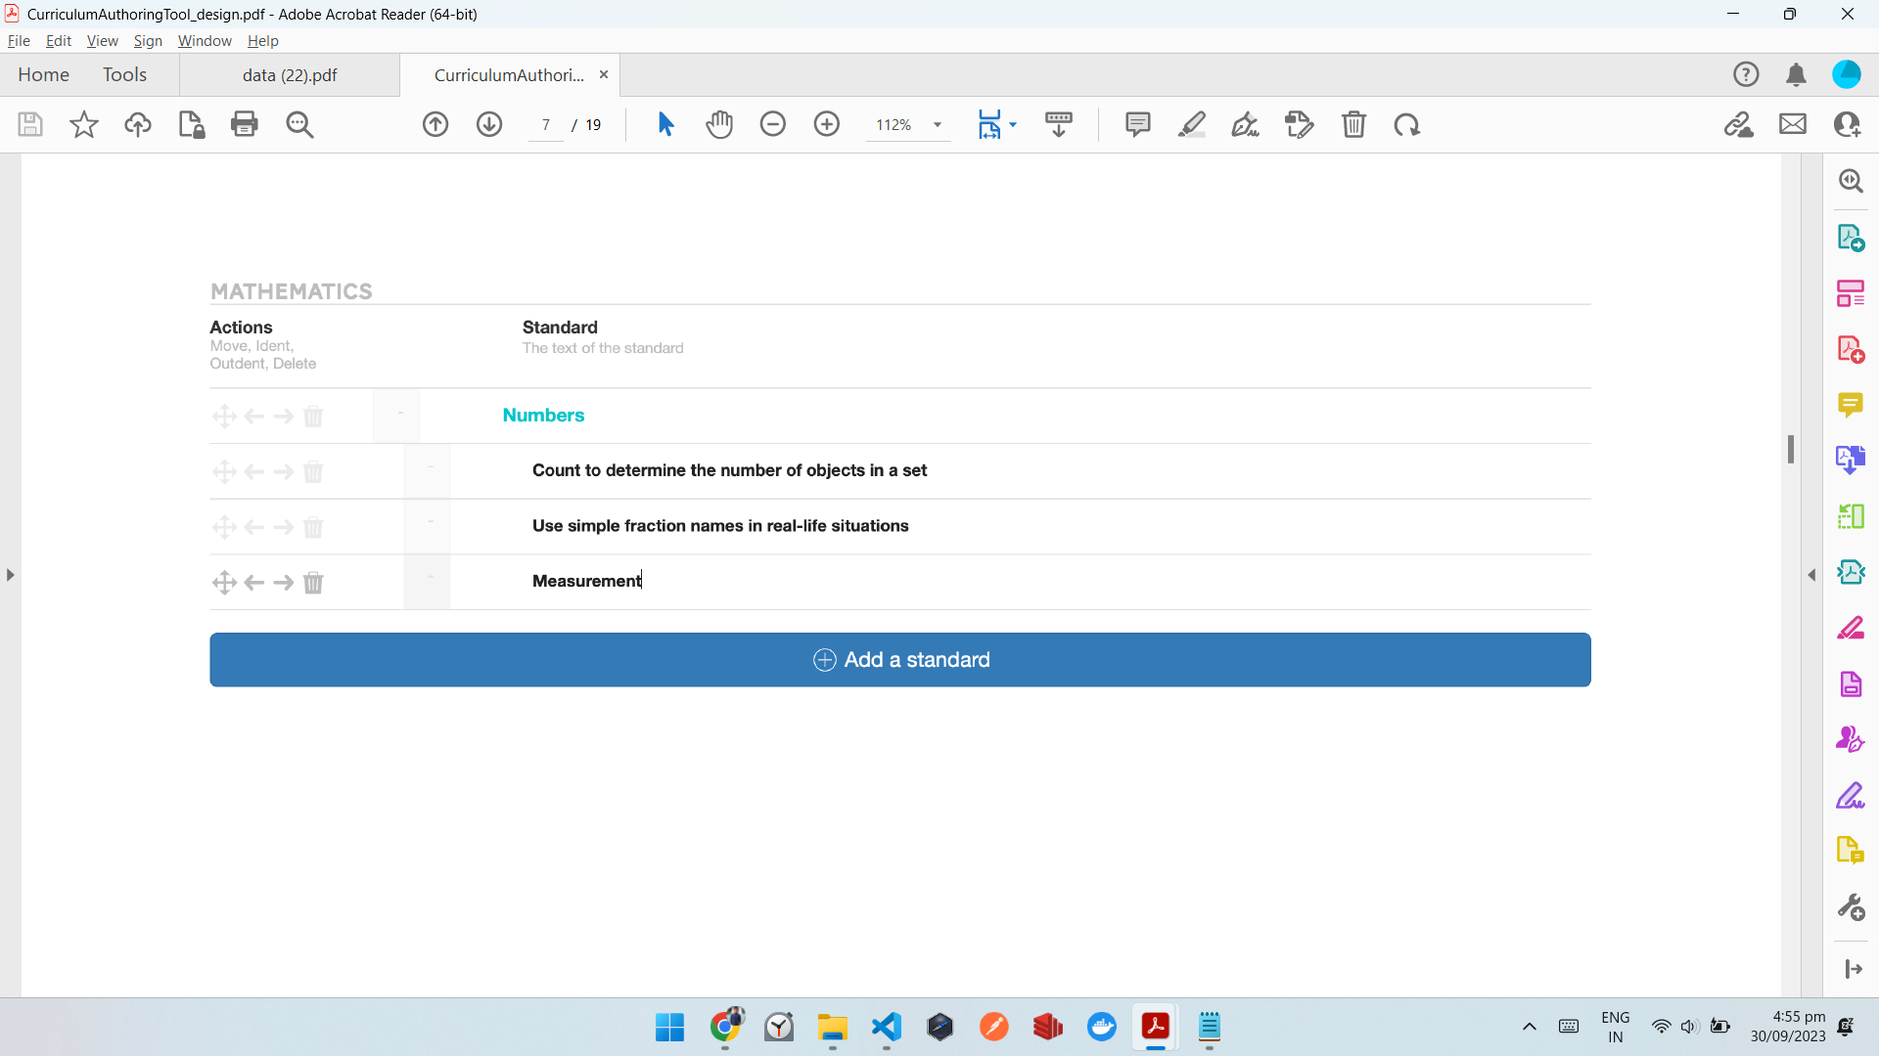Viewport: 1879px width, 1056px height.
Task: Click the Highlight text pen icon
Action: [1191, 124]
